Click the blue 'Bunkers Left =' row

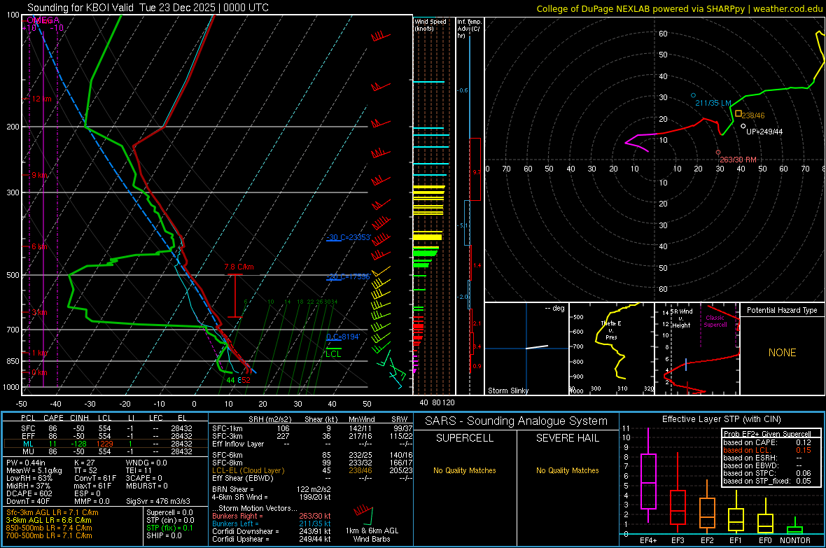[272, 524]
